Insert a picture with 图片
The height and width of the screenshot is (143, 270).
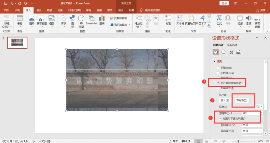32,22
